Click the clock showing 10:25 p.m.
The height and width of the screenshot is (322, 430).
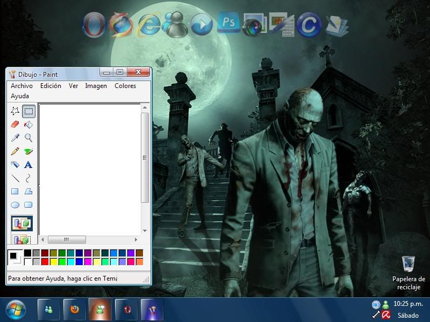tap(408, 304)
